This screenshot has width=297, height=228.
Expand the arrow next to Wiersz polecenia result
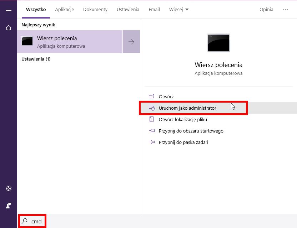point(131,42)
